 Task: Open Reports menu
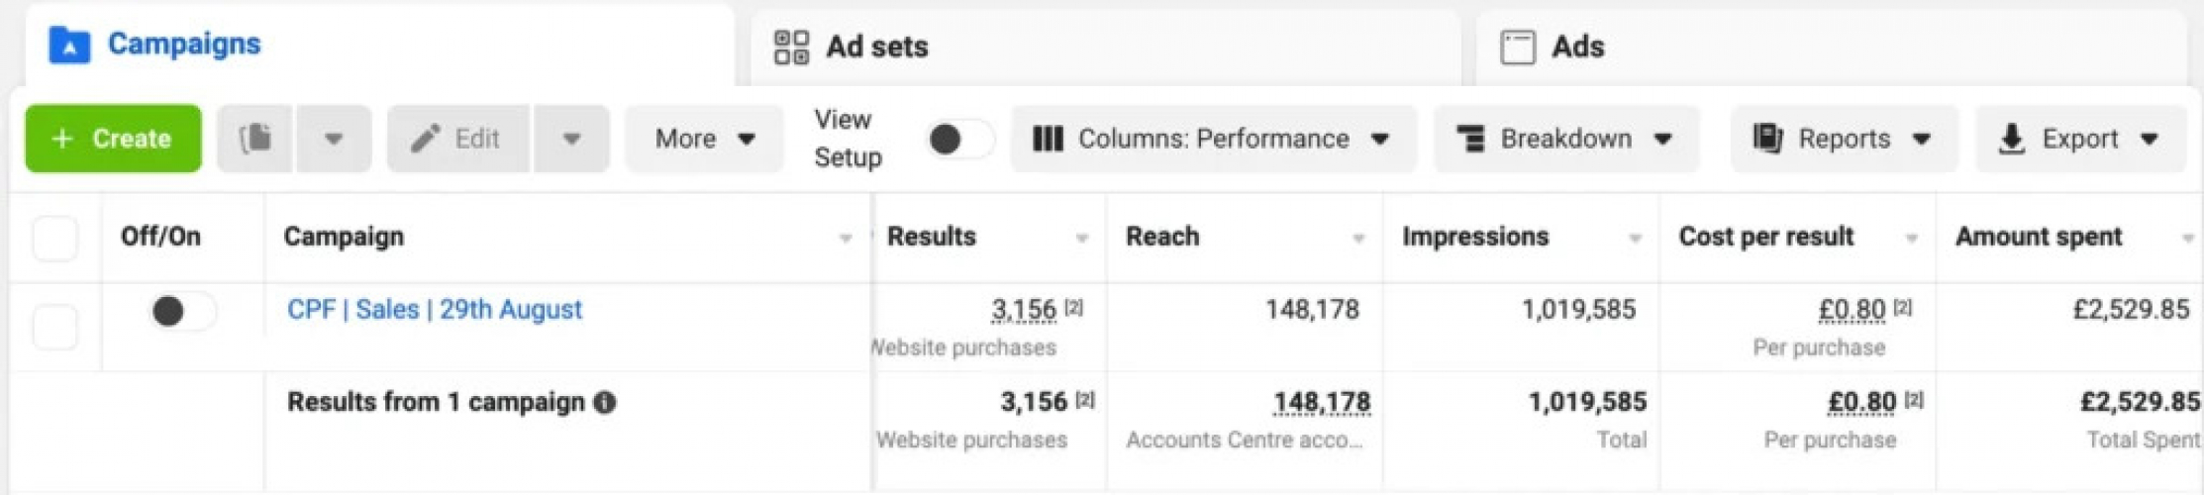click(x=1843, y=139)
